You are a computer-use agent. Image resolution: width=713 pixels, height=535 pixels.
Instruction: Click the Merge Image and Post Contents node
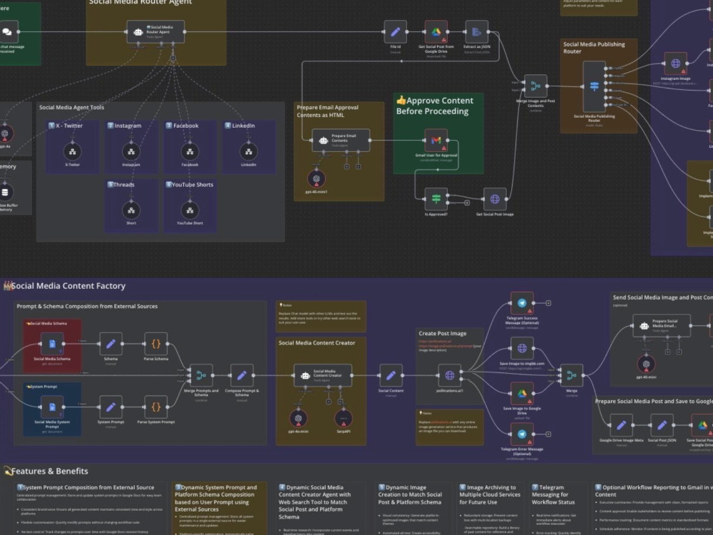[535, 86]
